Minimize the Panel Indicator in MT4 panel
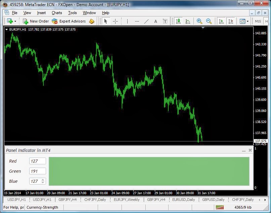The width and height of the screenshot is (271, 213). click(x=244, y=151)
